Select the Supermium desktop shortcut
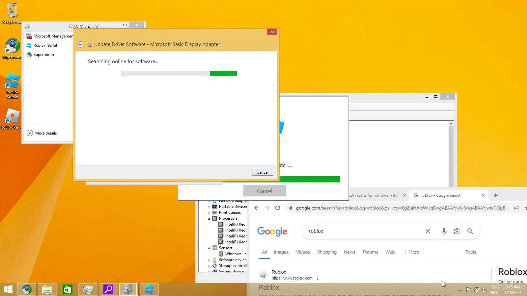 [x=12, y=49]
